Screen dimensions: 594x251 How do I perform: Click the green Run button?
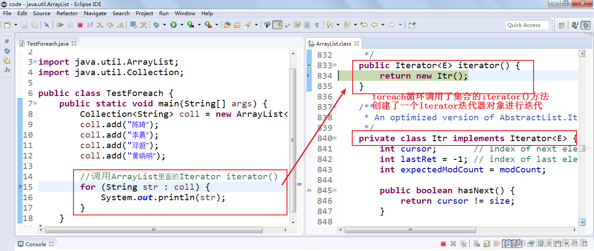[174, 25]
